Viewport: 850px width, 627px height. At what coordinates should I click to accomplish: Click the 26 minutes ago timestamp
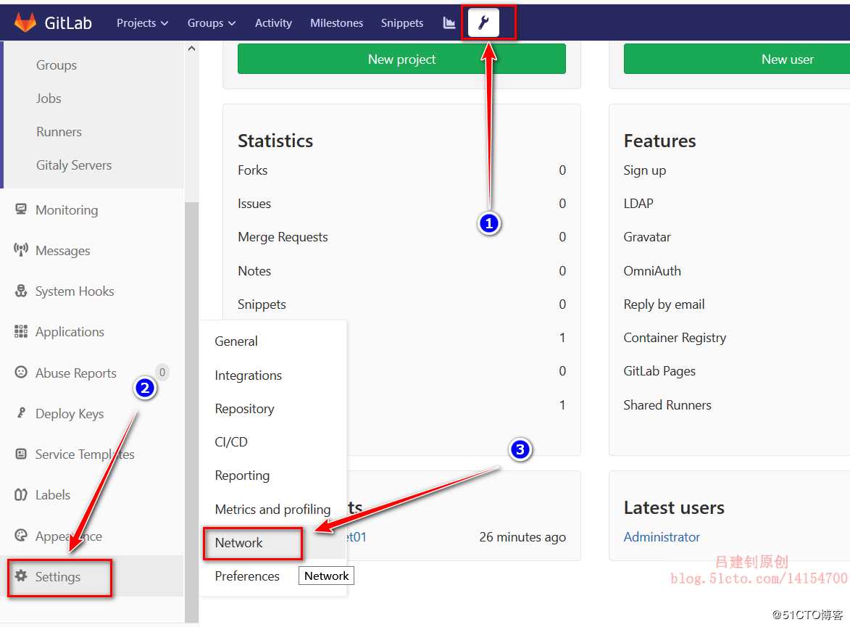[522, 537]
